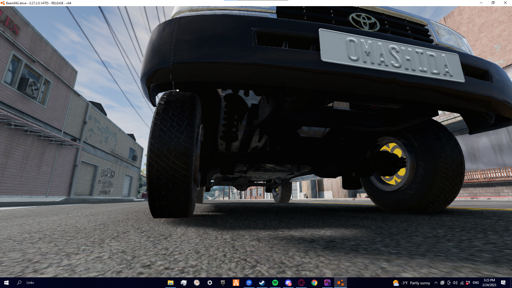Screen dimensions: 512x288
Task: Launch Opera GX browser icon
Action: [x=301, y=283]
